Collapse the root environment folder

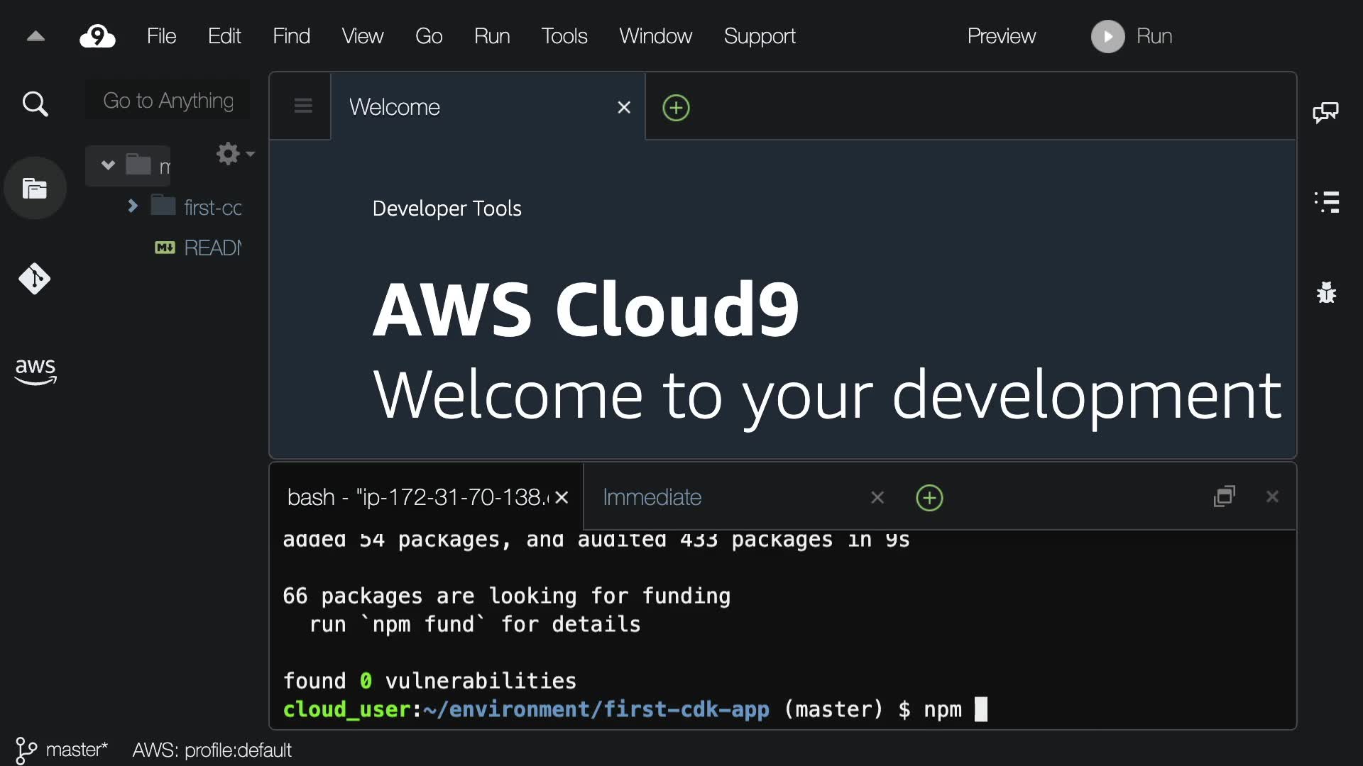(x=108, y=165)
